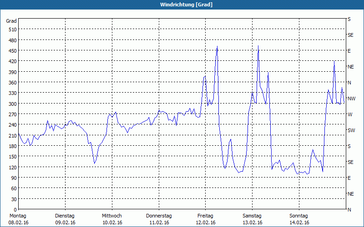Screen dimensions: 364x227
Task: Click the 180 value on the left axis
Action: point(13,146)
